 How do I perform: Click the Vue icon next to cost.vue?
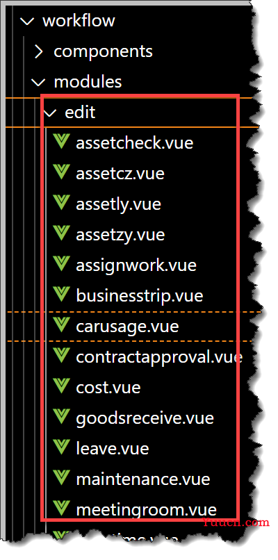[60, 386]
